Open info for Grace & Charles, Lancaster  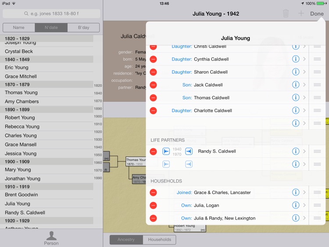tap(295, 192)
